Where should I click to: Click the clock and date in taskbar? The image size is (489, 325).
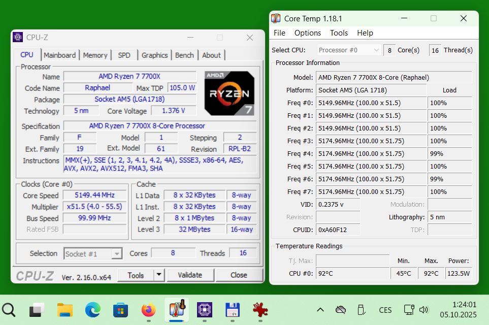coord(458,309)
